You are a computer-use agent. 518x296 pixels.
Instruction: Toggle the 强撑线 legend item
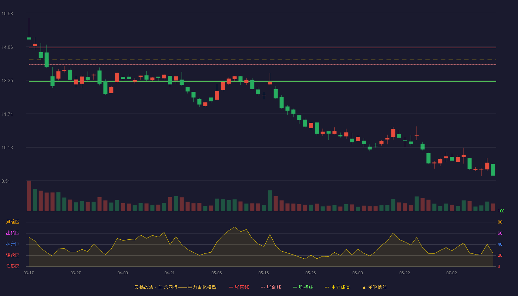pyautogui.click(x=303, y=287)
